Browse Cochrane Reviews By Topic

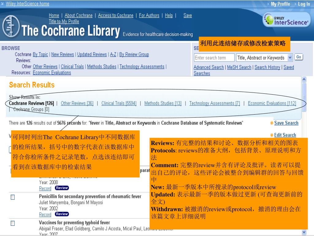click(40, 54)
